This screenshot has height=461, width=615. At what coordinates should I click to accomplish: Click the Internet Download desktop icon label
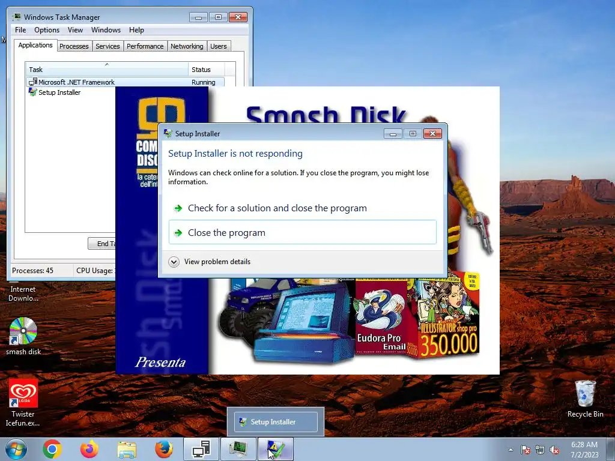coord(23,294)
